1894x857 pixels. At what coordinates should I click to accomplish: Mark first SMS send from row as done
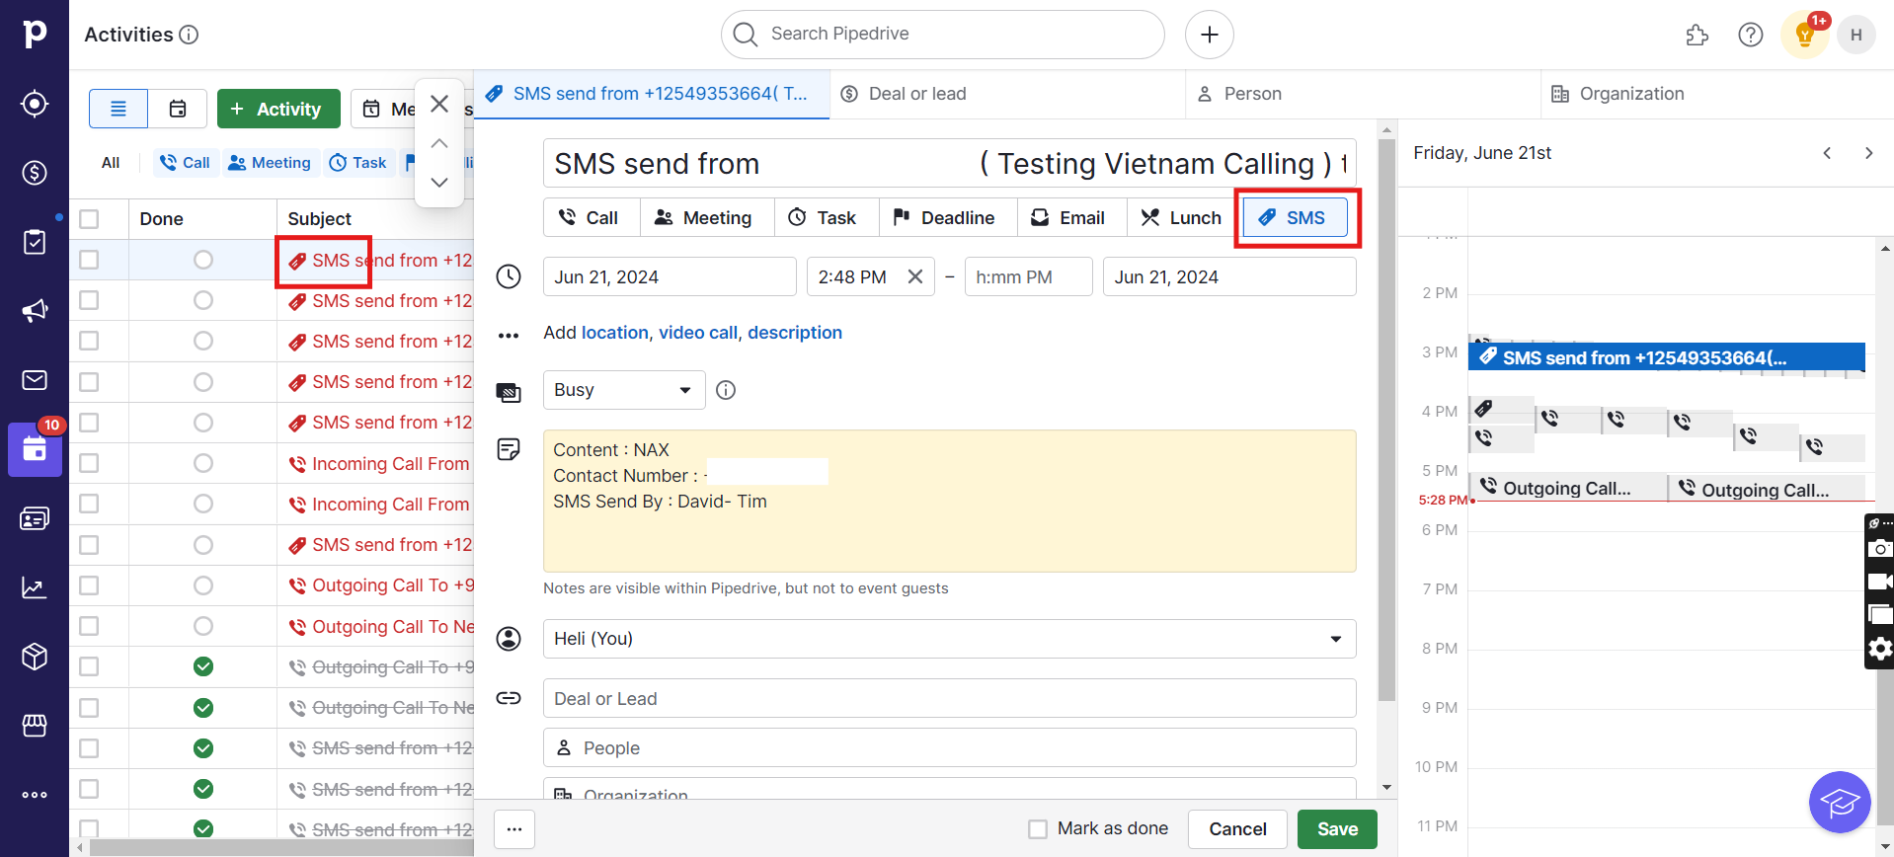tap(203, 260)
